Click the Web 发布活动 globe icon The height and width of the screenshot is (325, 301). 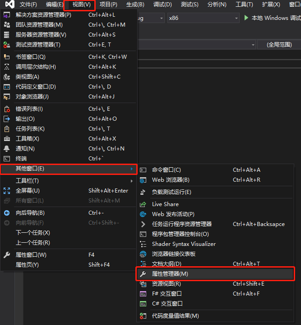tap(143, 214)
